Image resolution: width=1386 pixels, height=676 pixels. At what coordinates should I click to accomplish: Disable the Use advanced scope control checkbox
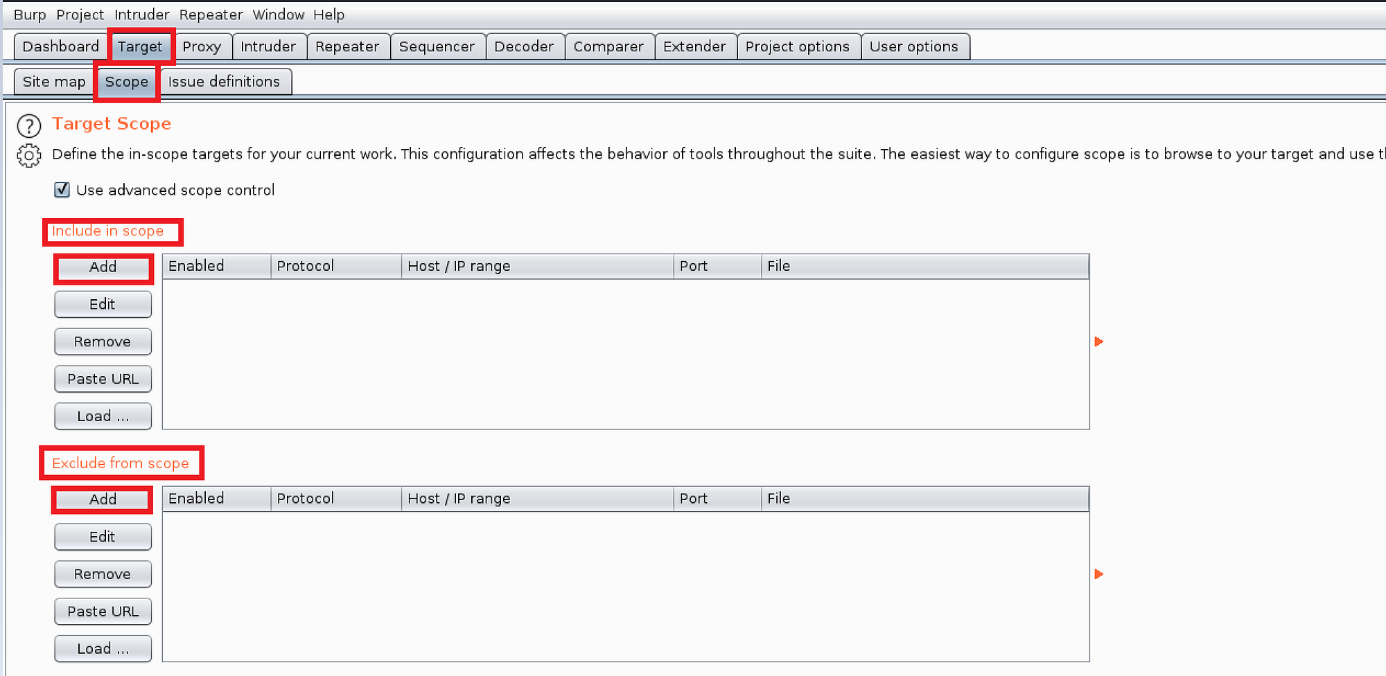point(62,190)
